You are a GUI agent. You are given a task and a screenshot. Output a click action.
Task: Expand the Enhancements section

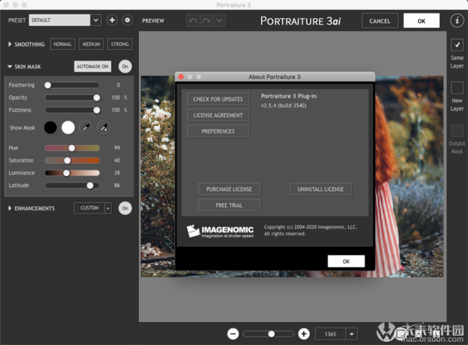pos(10,208)
